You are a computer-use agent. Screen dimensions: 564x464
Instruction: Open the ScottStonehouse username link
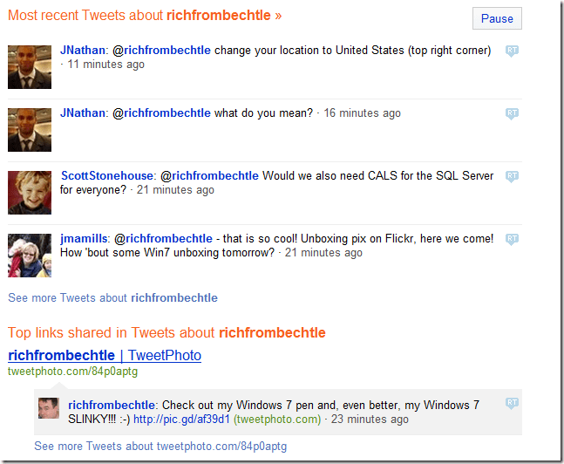pos(107,176)
